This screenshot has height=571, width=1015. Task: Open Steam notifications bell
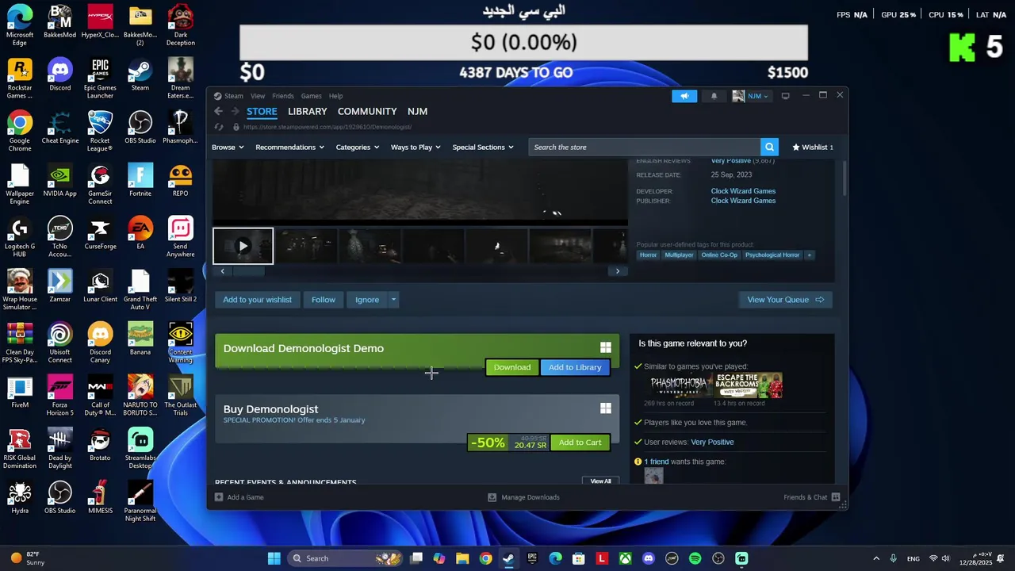pyautogui.click(x=714, y=96)
